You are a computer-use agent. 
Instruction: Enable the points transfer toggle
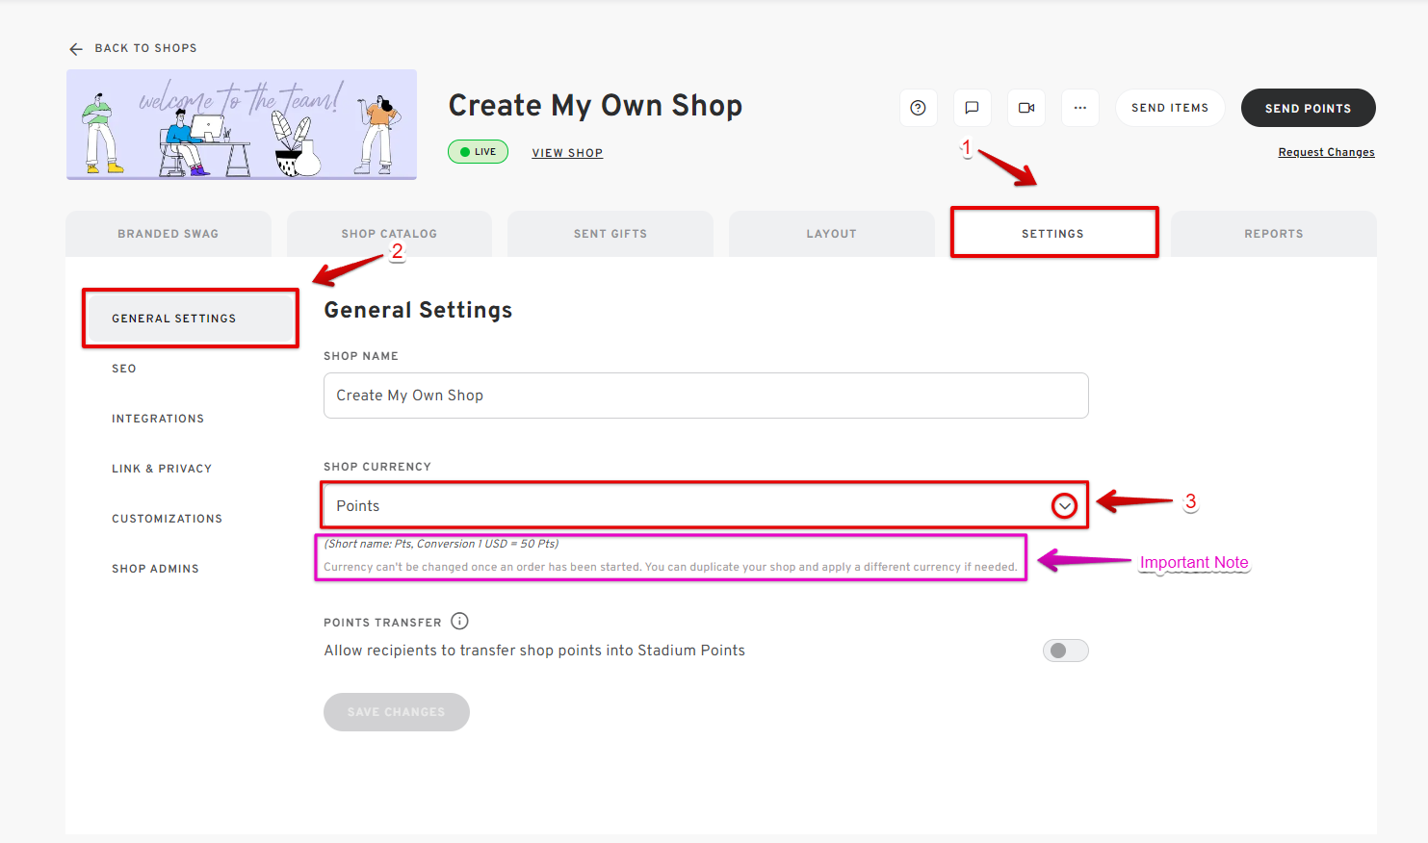(1065, 650)
